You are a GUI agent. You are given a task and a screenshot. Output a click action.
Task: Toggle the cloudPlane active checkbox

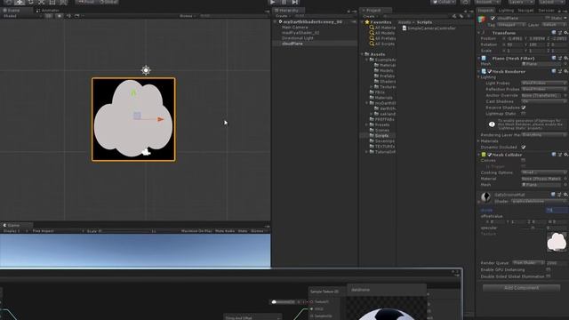point(493,18)
